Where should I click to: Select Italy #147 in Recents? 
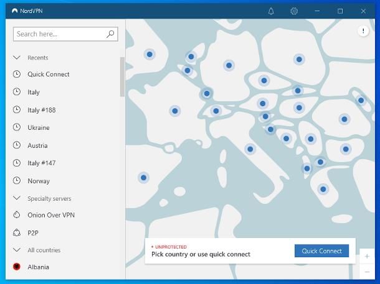[x=42, y=163]
